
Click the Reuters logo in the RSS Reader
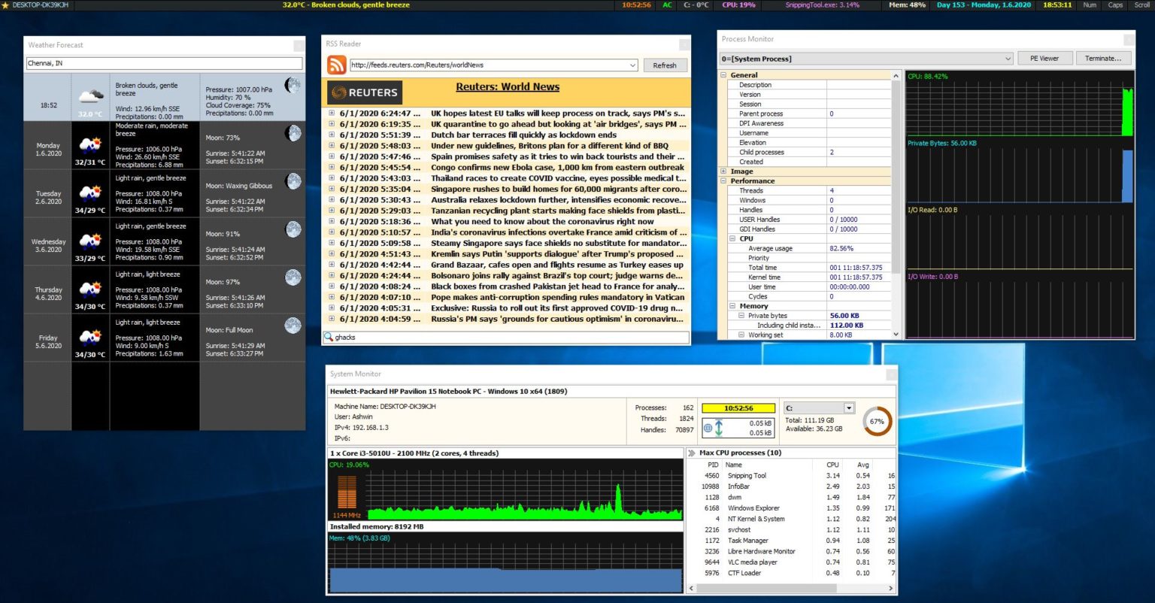click(x=363, y=92)
